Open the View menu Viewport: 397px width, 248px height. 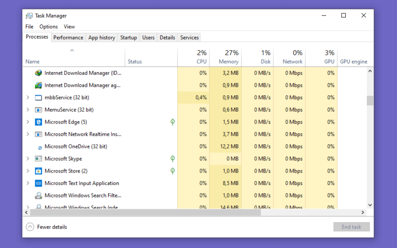point(69,27)
